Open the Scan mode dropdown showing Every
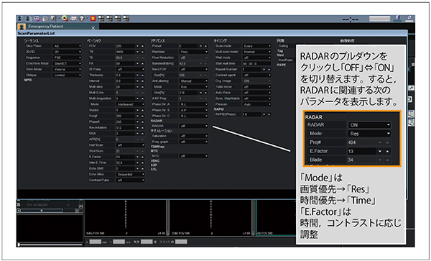Viewport: 431px width, 261px height. 256,46
